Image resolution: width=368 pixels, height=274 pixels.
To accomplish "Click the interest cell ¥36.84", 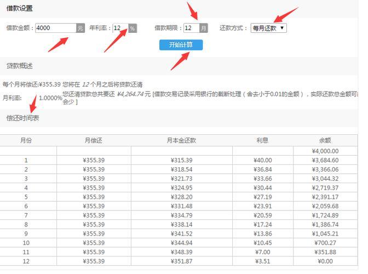I will coord(263,169).
